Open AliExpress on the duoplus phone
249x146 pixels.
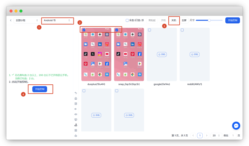pyautogui.click(x=107, y=44)
